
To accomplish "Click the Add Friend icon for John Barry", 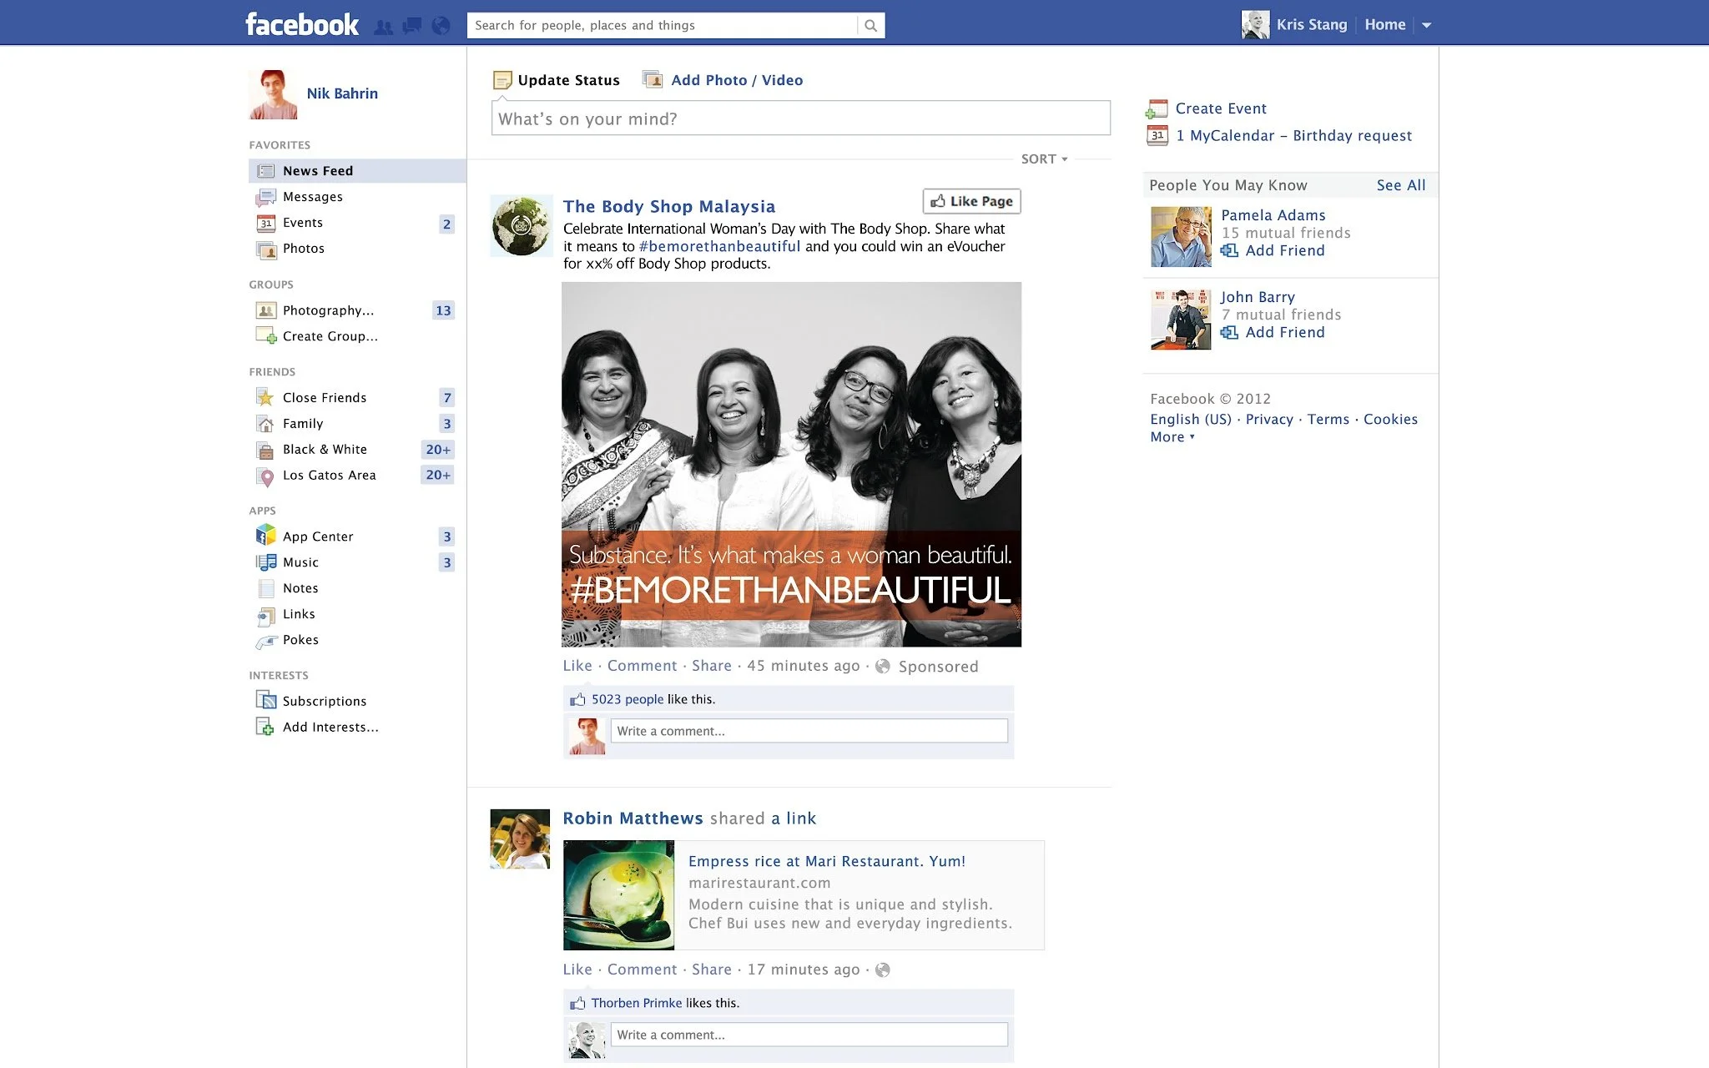I will [1229, 332].
